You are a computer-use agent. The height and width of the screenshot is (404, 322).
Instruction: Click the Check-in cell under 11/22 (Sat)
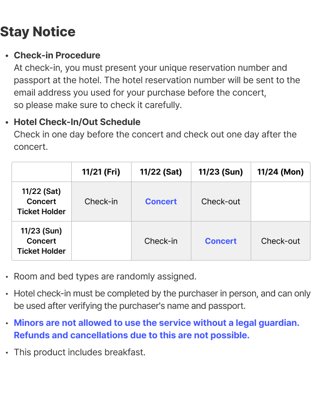(x=161, y=241)
